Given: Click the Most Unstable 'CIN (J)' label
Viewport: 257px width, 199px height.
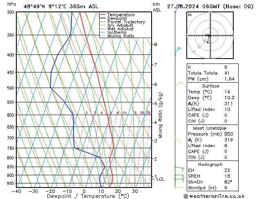Looking at the screenshot, I should 196,158.
